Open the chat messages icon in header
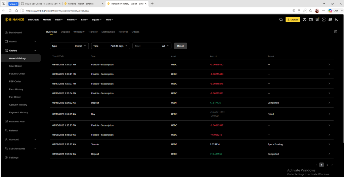This screenshot has width=344, height=177. tap(317, 19)
